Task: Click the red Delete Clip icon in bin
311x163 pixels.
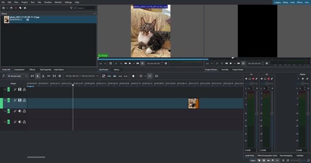Action: [x=16, y=8]
